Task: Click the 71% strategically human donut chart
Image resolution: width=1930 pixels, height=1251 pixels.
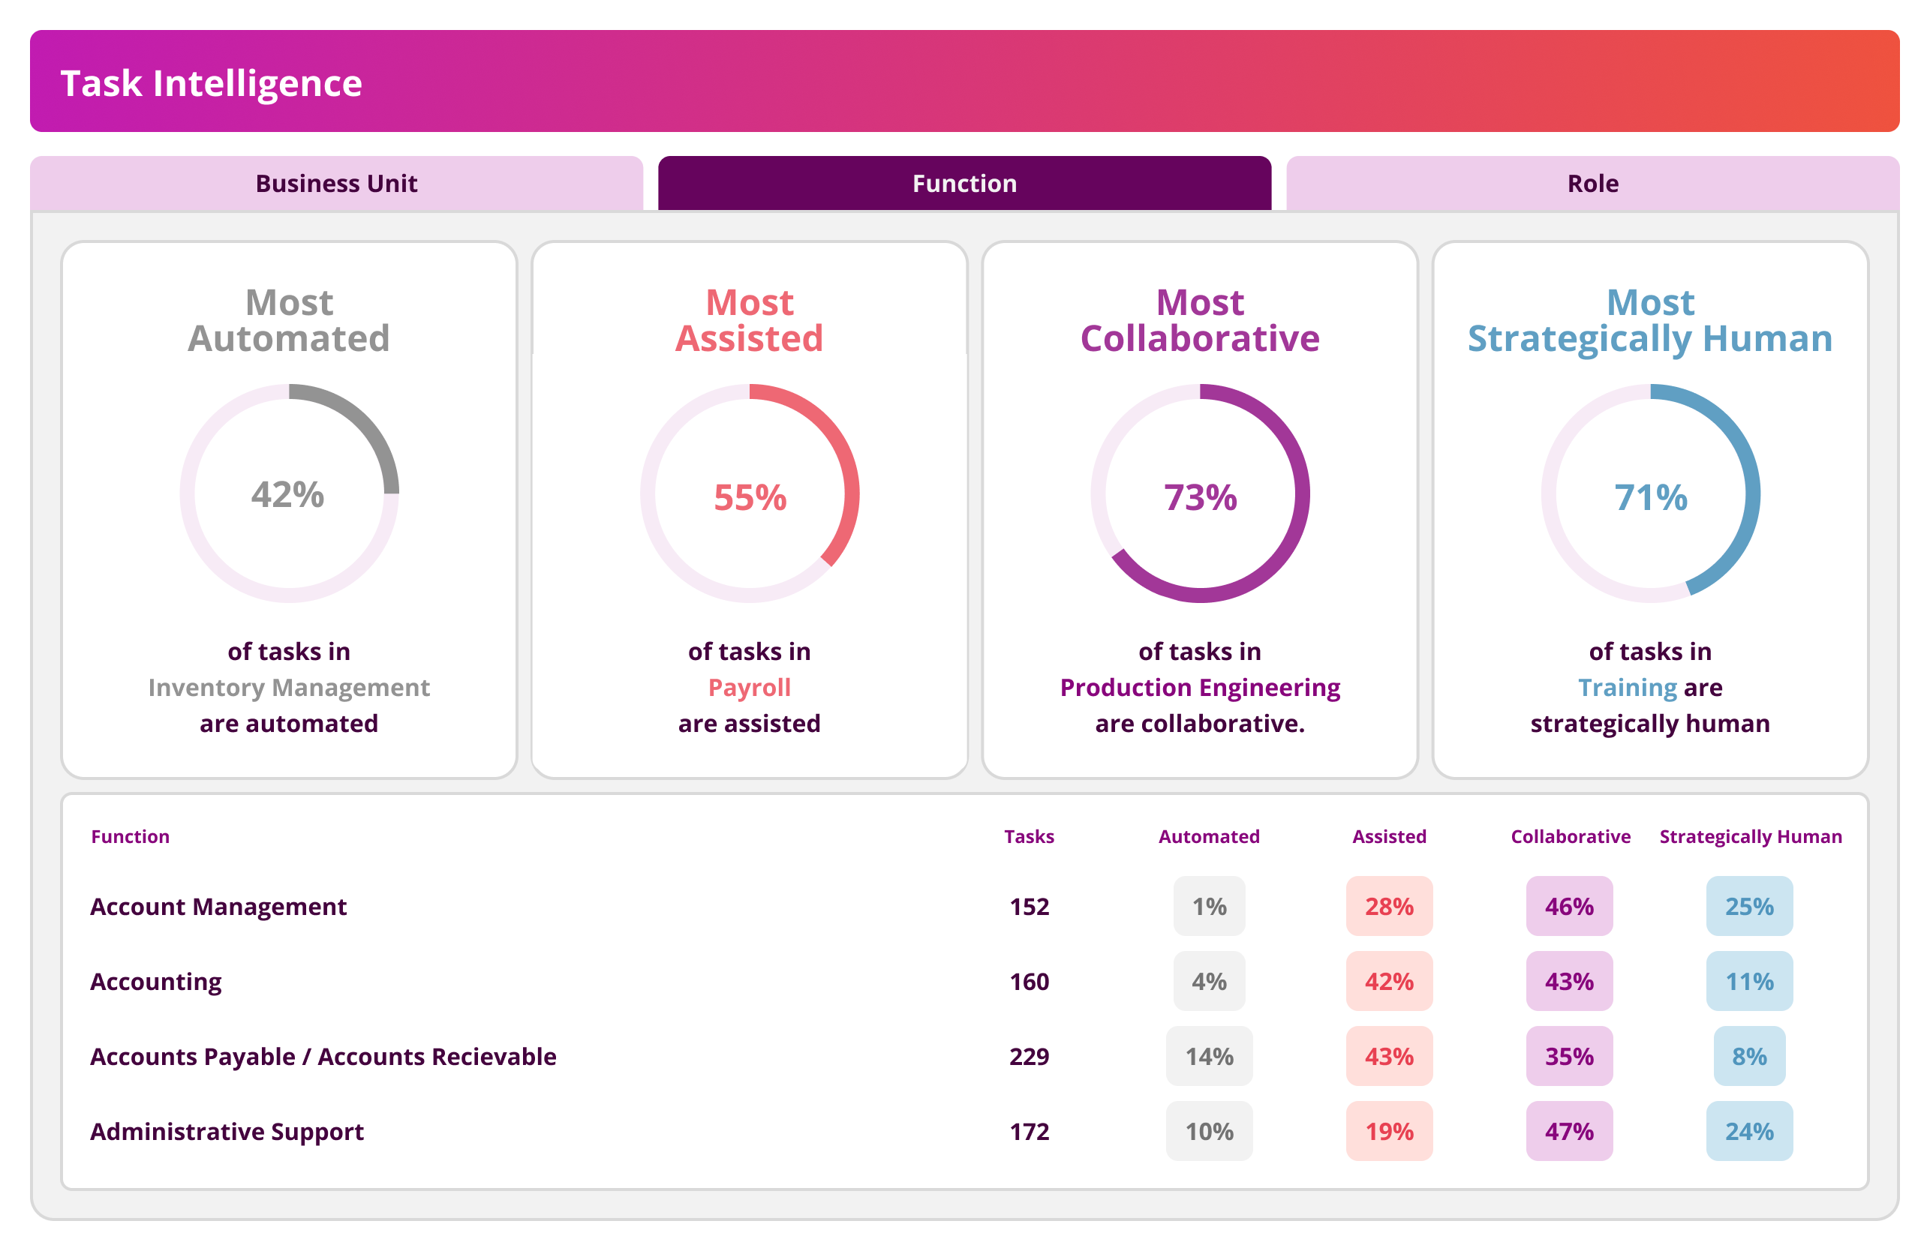Action: 1650,493
